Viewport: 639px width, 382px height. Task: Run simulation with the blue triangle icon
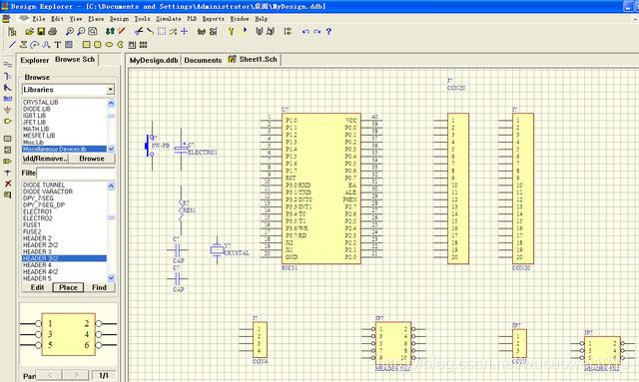pyautogui.click(x=245, y=30)
